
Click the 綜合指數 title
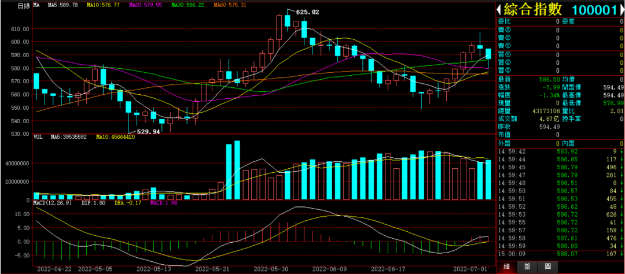(x=533, y=9)
